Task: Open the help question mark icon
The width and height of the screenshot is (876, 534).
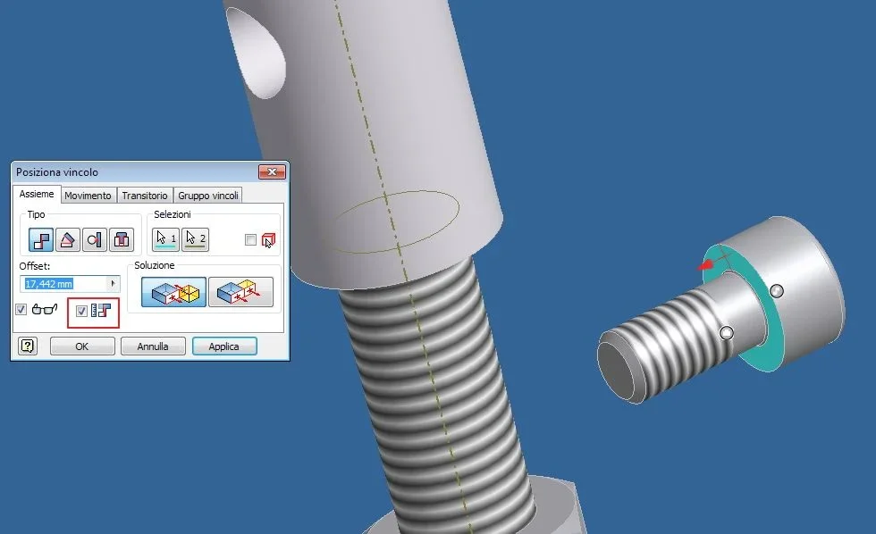Action: point(28,346)
